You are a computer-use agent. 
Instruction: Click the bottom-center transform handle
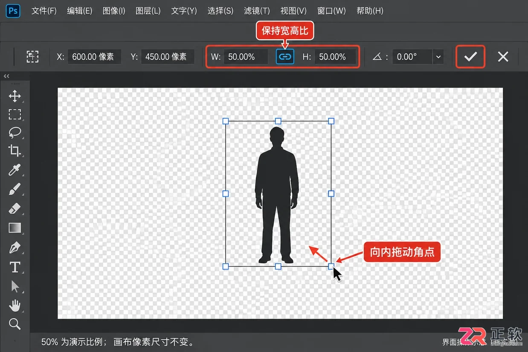pos(278,266)
